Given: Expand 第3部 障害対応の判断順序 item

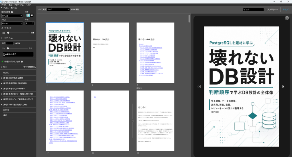Looking at the screenshot, I should pos(1,88).
